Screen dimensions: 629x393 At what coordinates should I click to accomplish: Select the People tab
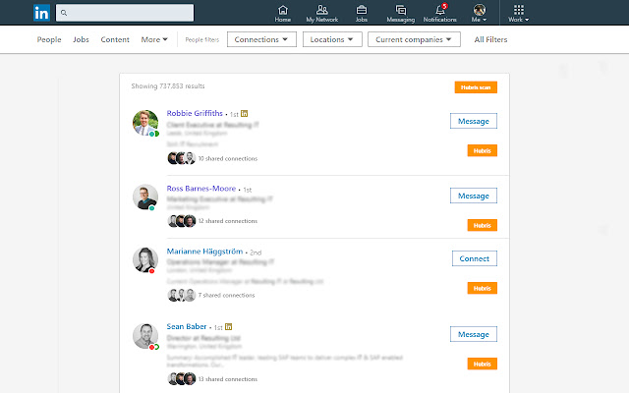(49, 39)
